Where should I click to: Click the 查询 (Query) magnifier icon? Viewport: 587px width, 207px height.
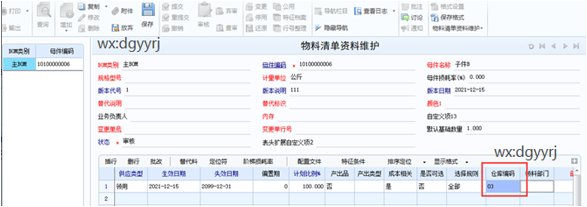point(43,11)
